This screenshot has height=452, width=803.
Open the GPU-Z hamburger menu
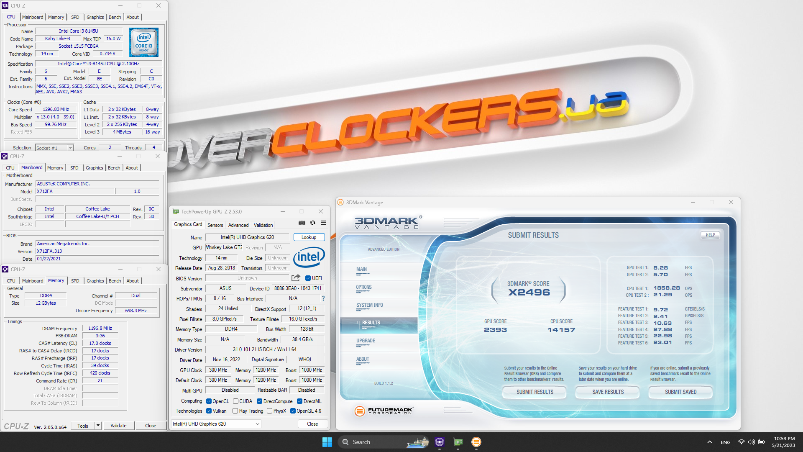tap(323, 223)
